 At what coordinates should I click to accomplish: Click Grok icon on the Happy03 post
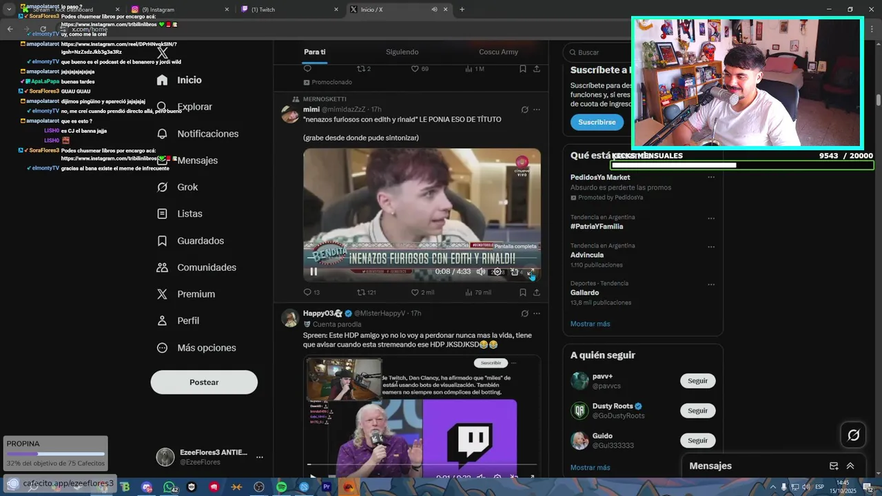point(524,313)
